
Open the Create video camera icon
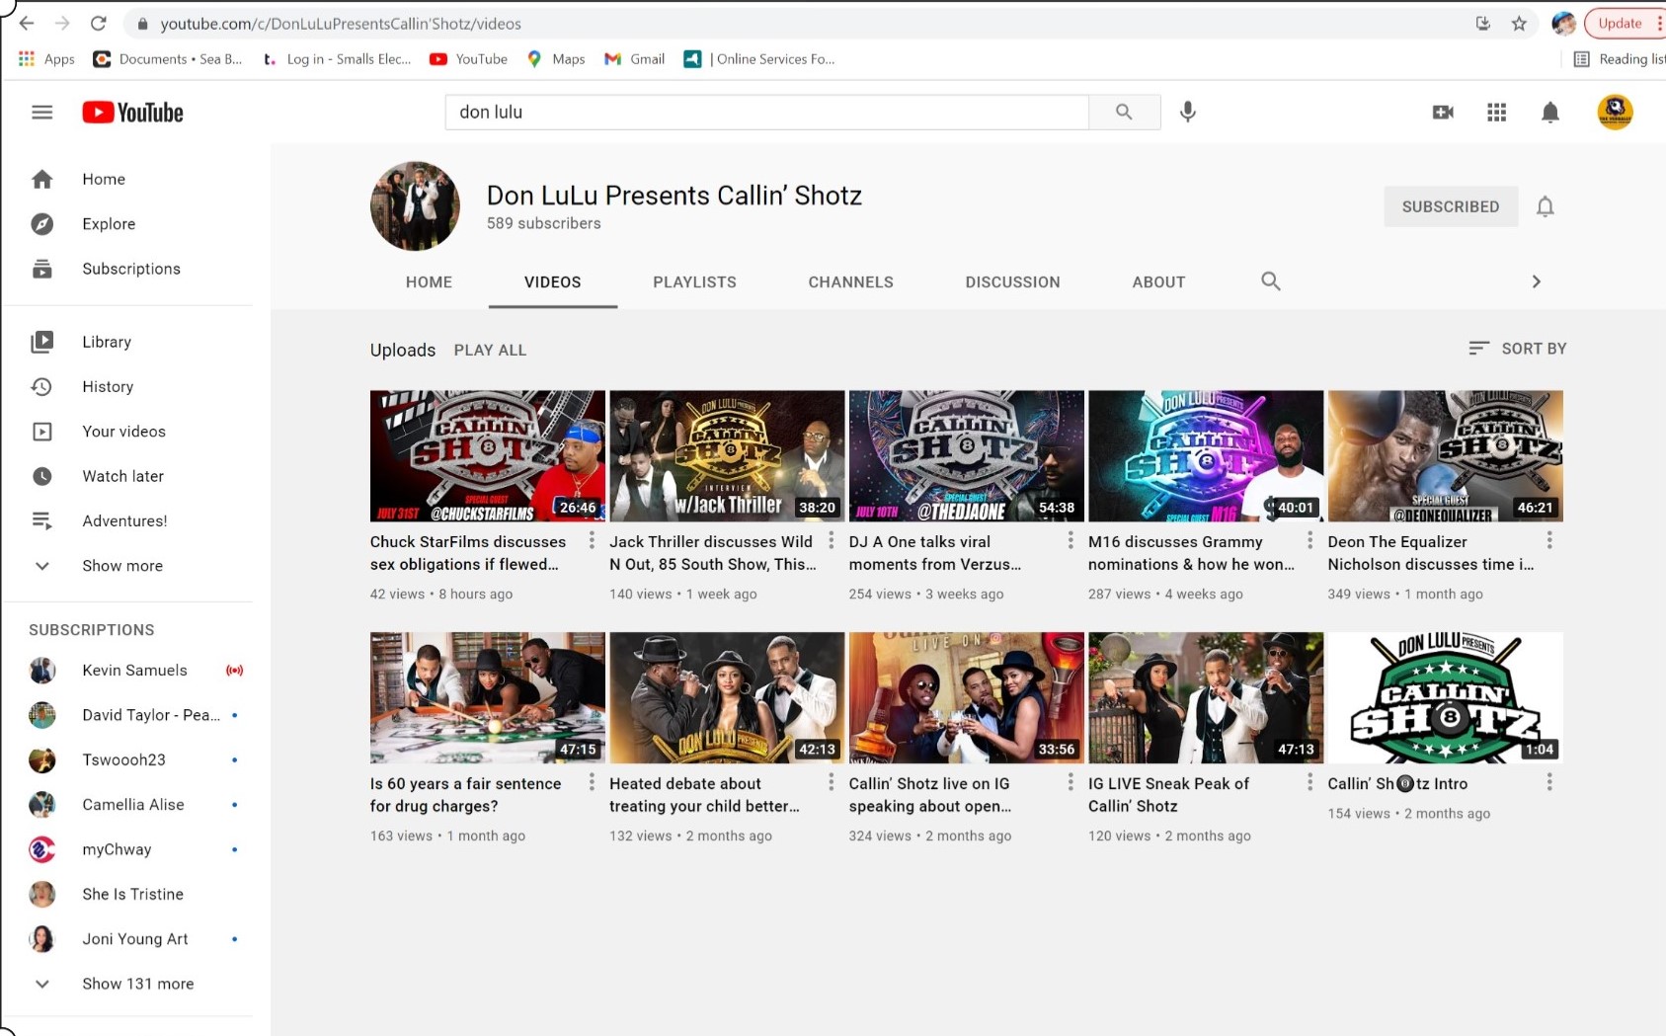tap(1443, 113)
